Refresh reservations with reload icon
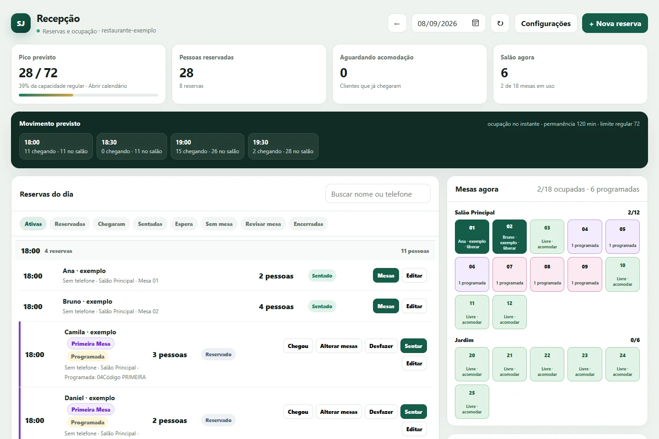This screenshot has width=659, height=439. (500, 23)
